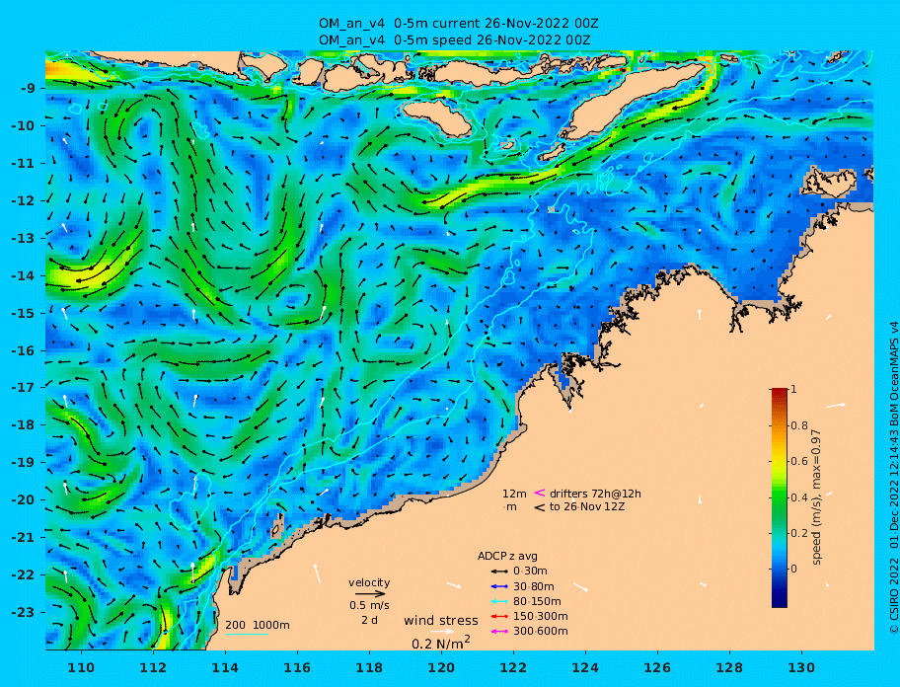Click the 'ADCP z avg' legend heading
Image resolution: width=900 pixels, height=687 pixels.
click(x=507, y=556)
